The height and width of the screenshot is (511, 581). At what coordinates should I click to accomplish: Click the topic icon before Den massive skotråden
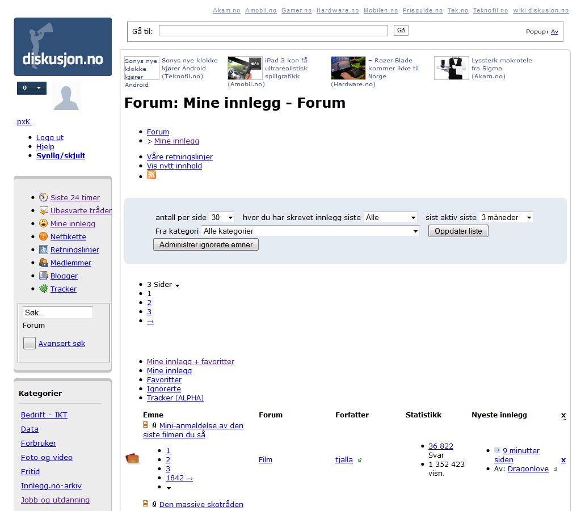click(x=146, y=504)
